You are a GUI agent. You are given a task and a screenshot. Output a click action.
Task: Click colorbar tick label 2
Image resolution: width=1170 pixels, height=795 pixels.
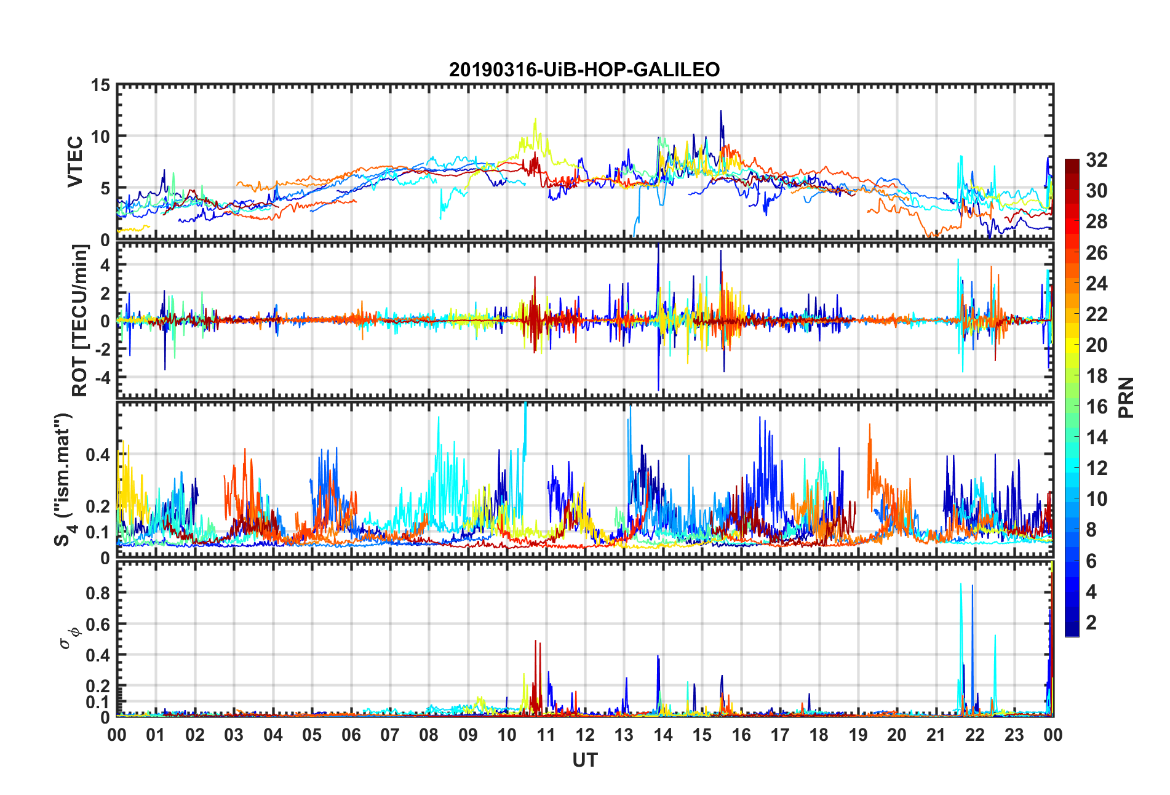pos(1091,622)
